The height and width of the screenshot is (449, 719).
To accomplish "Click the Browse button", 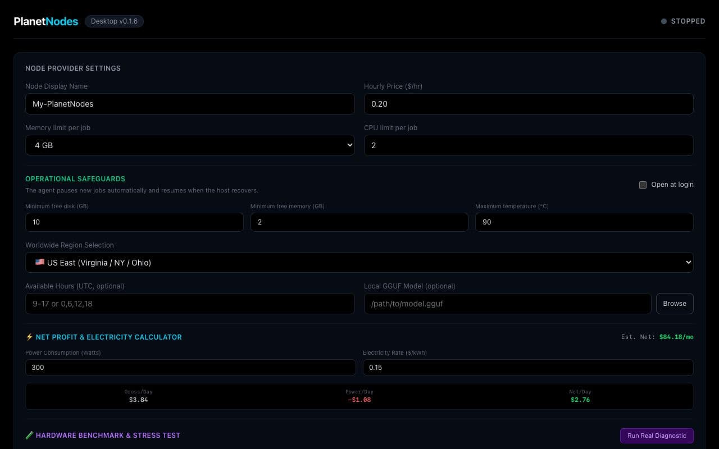I will click(x=675, y=304).
